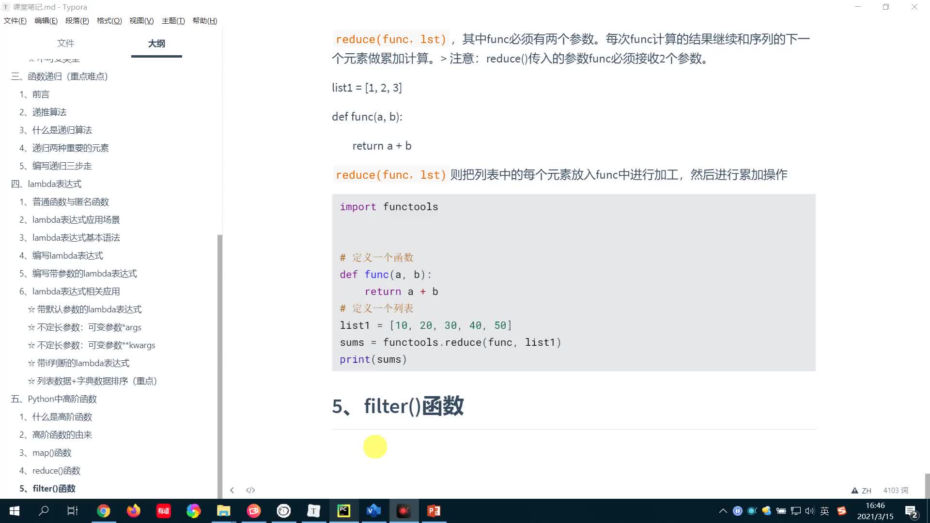Viewport: 930px width, 523px height.
Task: Open weather tray icon
Action: tap(766, 511)
